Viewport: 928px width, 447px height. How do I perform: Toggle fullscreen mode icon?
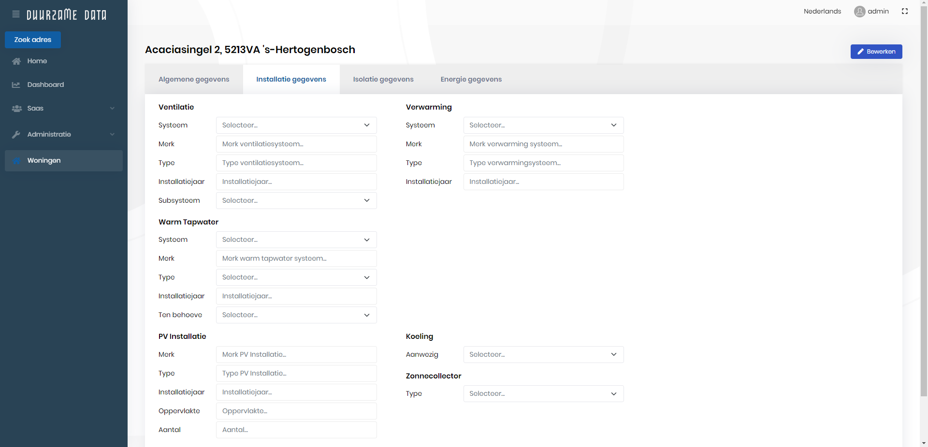pos(905,12)
